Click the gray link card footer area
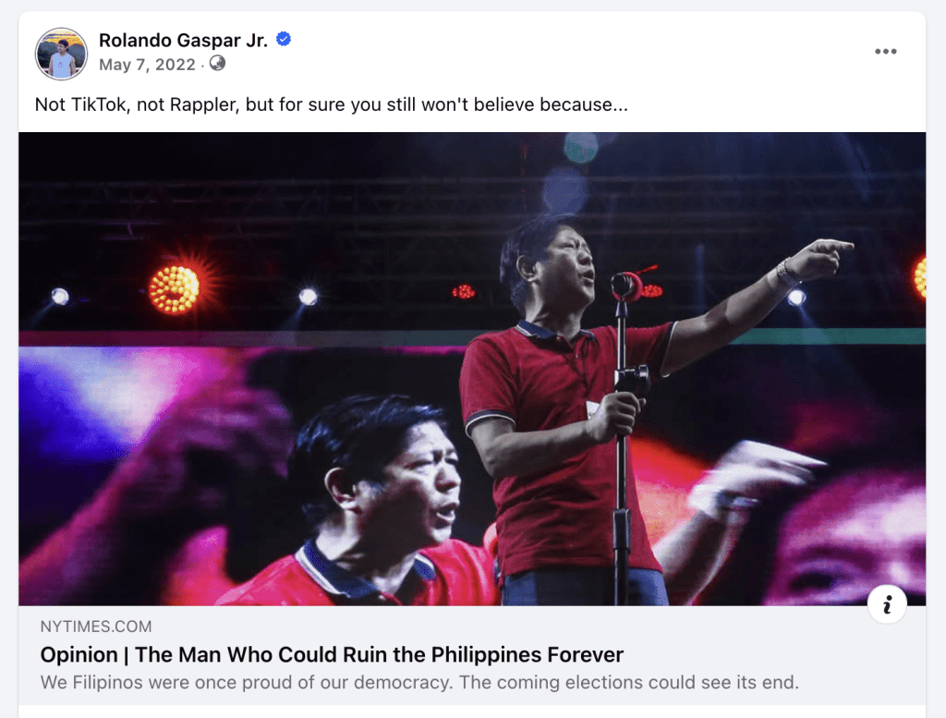This screenshot has width=946, height=718. click(472, 656)
